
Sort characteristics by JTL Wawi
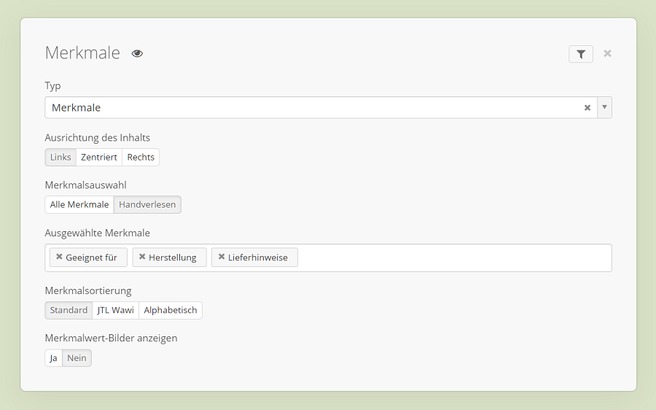[x=116, y=311]
